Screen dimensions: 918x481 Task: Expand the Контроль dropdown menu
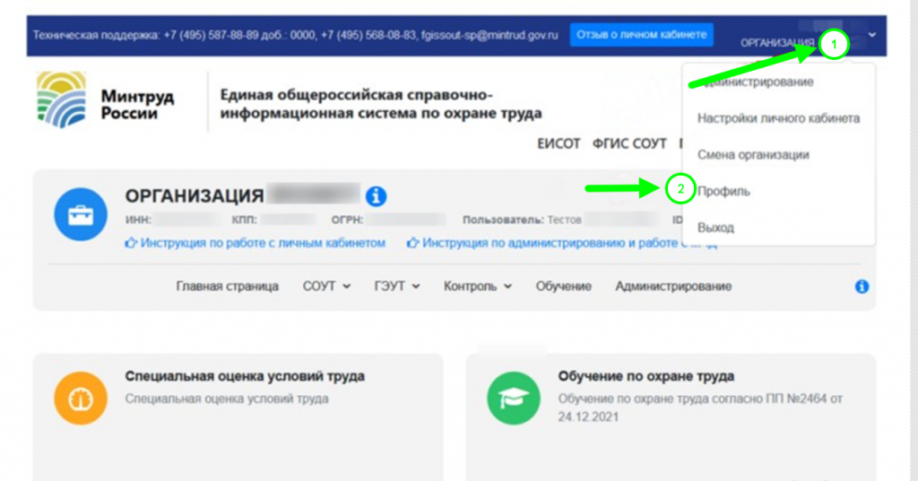tap(478, 287)
